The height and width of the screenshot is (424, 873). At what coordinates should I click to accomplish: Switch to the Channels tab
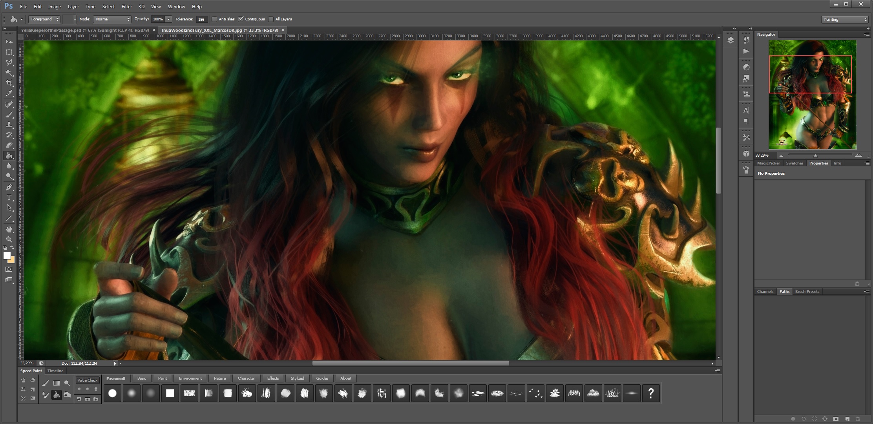pos(765,292)
